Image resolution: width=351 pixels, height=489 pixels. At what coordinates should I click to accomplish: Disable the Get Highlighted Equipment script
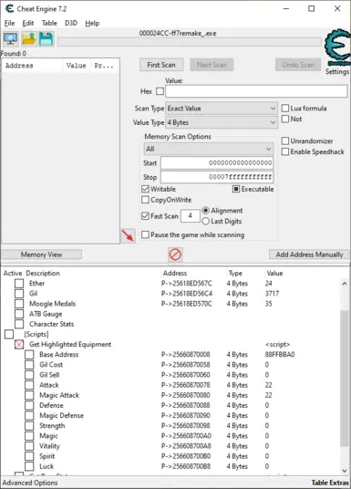pyautogui.click(x=19, y=344)
